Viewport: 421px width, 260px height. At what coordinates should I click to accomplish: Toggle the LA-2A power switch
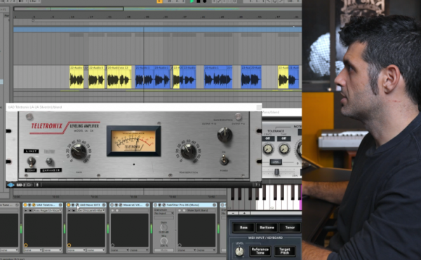click(224, 160)
